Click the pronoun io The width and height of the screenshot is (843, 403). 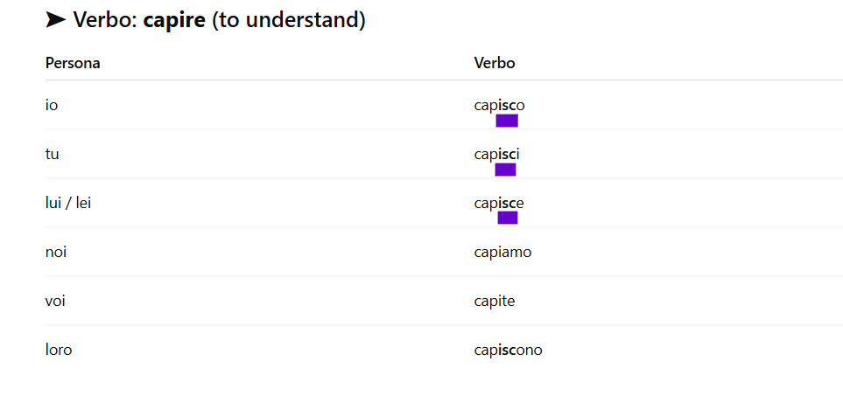pos(52,105)
